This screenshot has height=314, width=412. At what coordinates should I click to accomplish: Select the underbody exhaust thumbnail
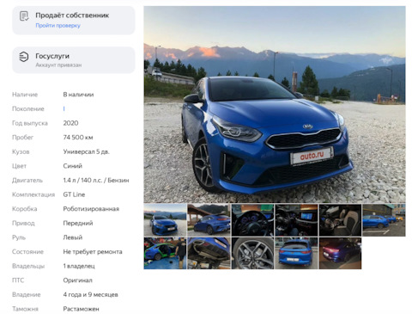[x=209, y=253]
